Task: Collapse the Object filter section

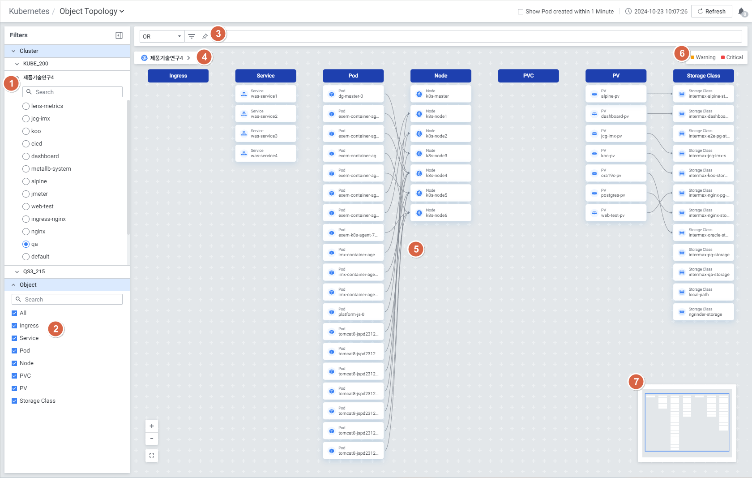Action: pyautogui.click(x=13, y=285)
